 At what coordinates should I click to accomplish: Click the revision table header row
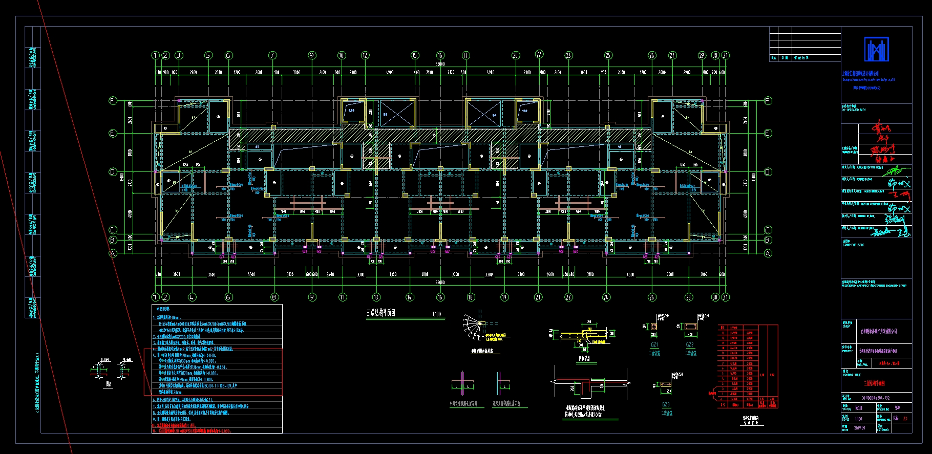pyautogui.click(x=805, y=58)
